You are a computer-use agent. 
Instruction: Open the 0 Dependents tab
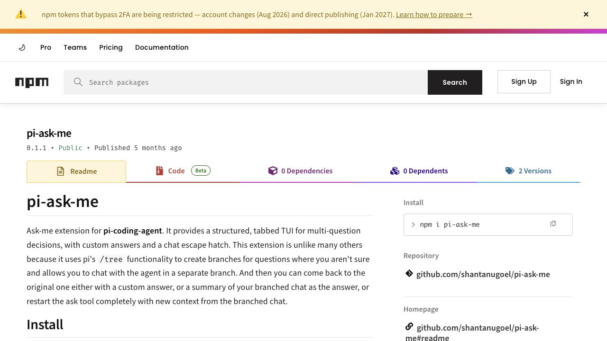419,171
